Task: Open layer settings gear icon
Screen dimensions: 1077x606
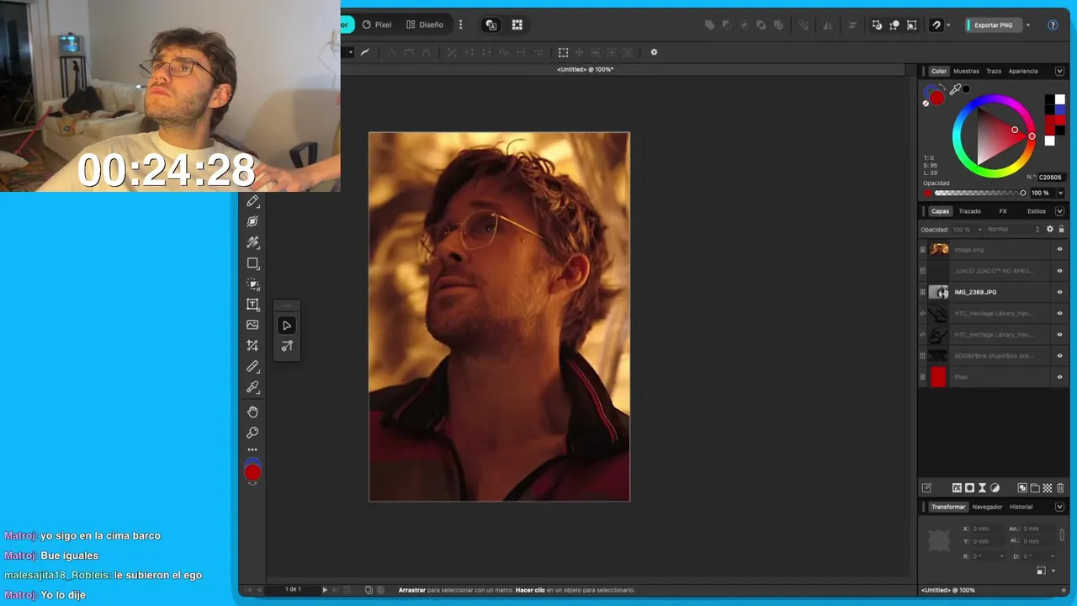Action: tap(1049, 229)
